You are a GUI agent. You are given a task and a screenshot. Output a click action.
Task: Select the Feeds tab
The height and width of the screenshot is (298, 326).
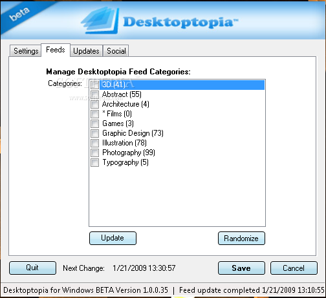pos(56,50)
